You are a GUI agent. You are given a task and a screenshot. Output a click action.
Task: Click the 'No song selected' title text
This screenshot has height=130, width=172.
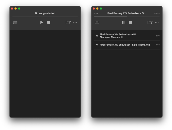(x=45, y=13)
